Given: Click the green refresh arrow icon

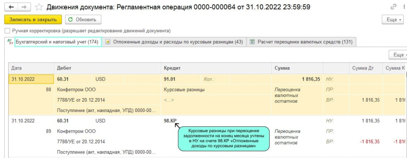Looking at the screenshot, I should click(70, 19).
